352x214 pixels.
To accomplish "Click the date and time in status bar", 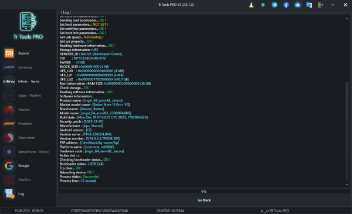I will click(x=29, y=211).
